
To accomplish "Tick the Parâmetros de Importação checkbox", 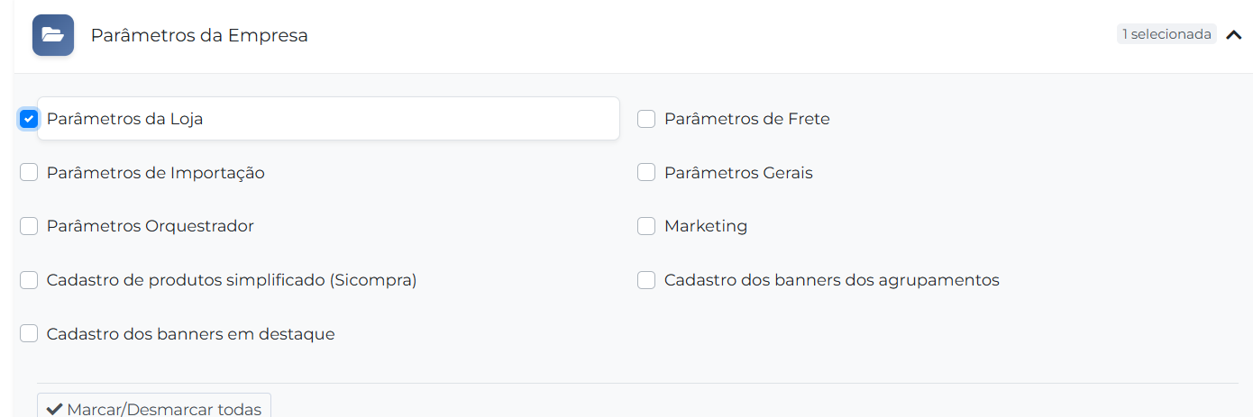I will [29, 173].
